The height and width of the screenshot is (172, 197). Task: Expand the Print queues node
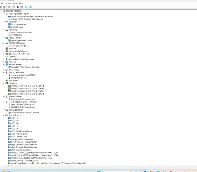4,80
